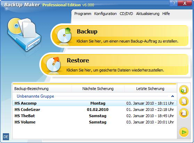Click 03. Januar 2010 - 20:01 Uhr entry
Screen dimensions: 194x143
click(150, 122)
